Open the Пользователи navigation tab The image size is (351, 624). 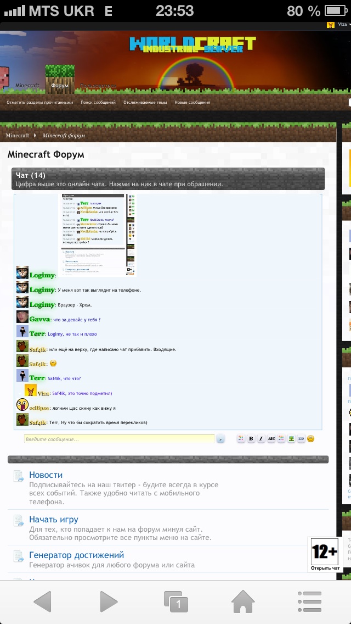pos(98,86)
